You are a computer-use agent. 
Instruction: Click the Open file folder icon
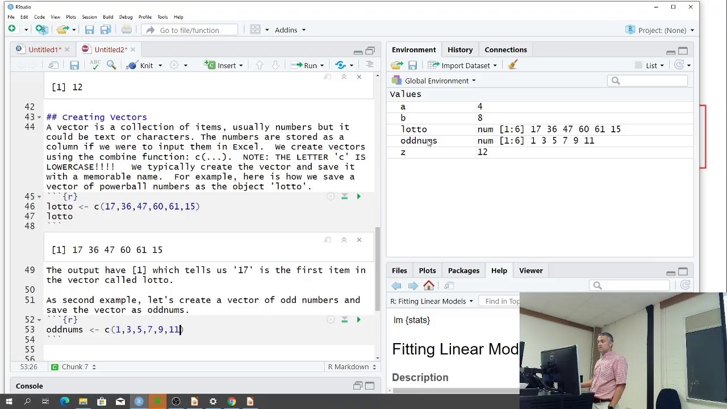click(62, 30)
